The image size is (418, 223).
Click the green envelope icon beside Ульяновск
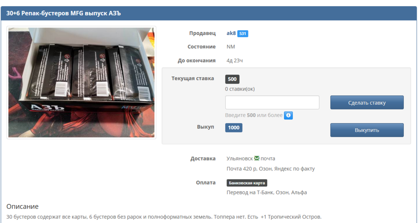[257, 158]
